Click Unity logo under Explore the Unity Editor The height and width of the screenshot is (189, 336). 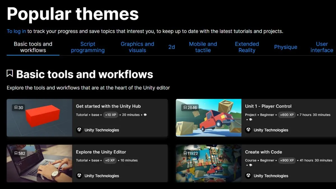(x=79, y=176)
